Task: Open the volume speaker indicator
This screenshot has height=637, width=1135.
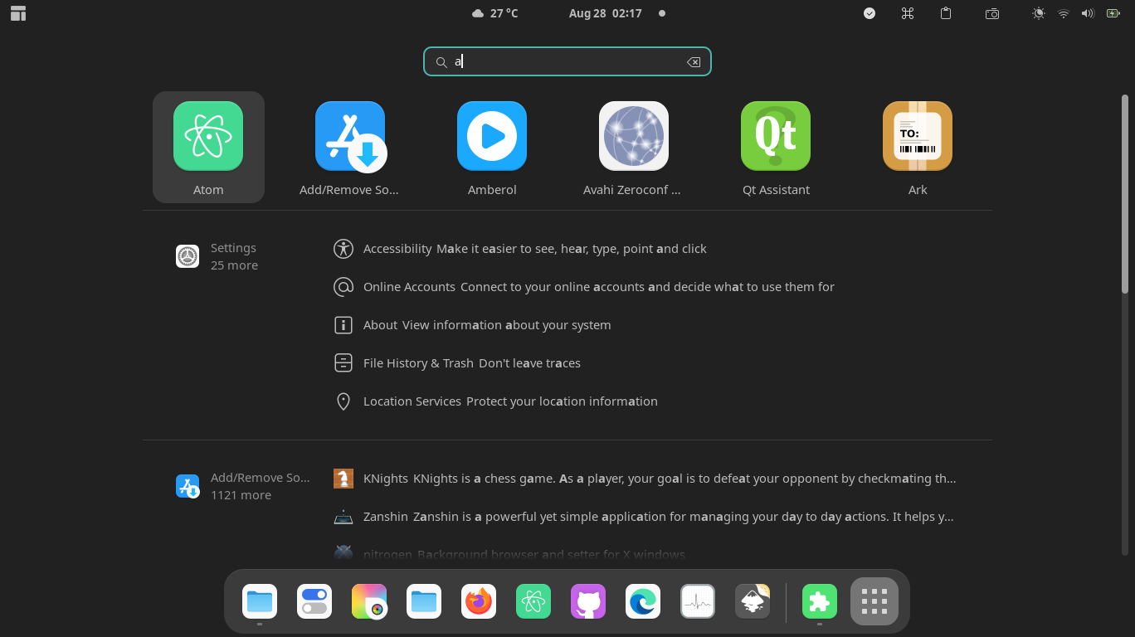Action: pos(1089,13)
